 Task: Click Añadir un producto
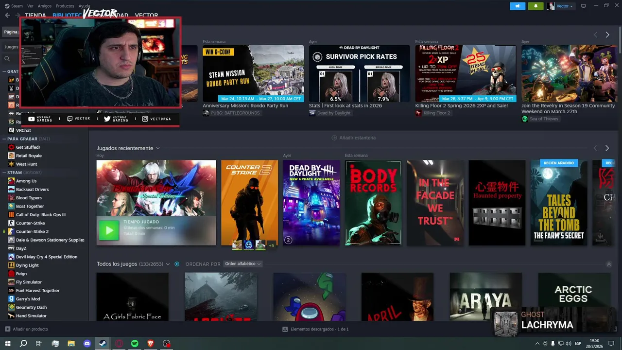[x=26, y=329]
